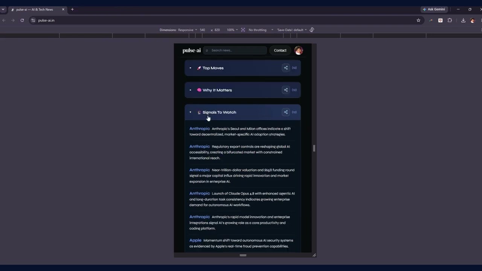482x271 pixels.
Task: Expand the Why It Matters section
Action: (x=190, y=90)
